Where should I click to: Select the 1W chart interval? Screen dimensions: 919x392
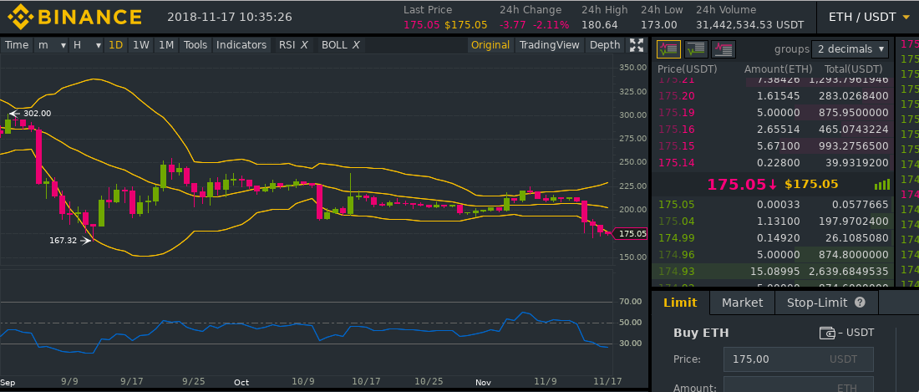tap(140, 45)
